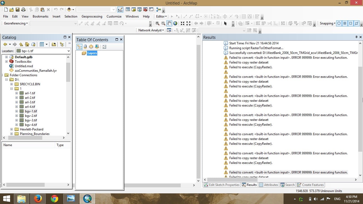This screenshot has width=363, height=204.
Task: Open the Snapping dropdown menu
Action: 328,23
